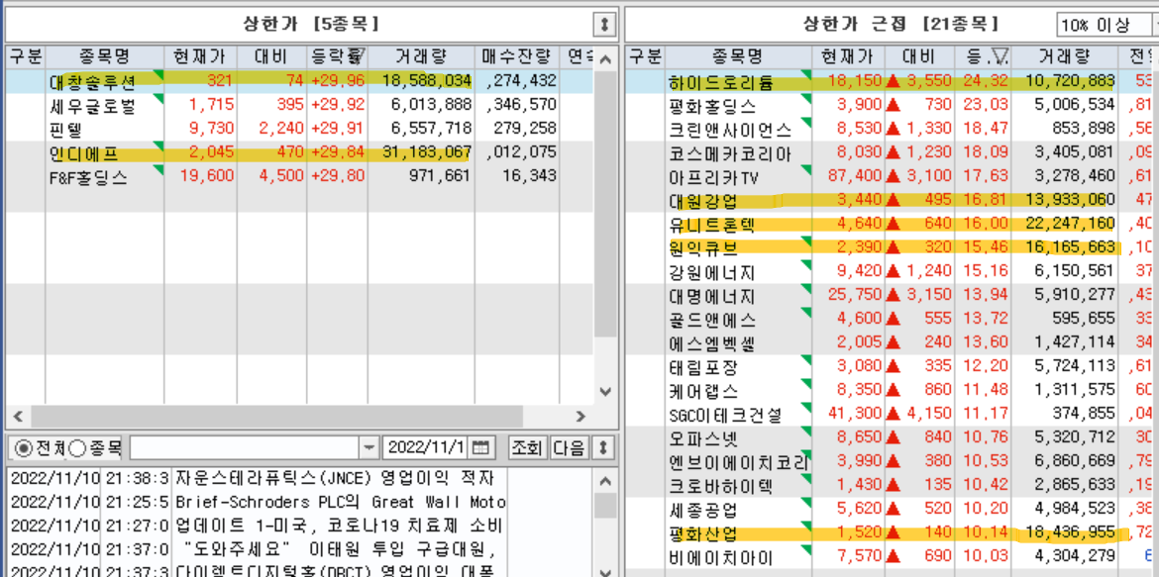
Task: Select the 코스메카코리아 row
Action: click(892, 153)
